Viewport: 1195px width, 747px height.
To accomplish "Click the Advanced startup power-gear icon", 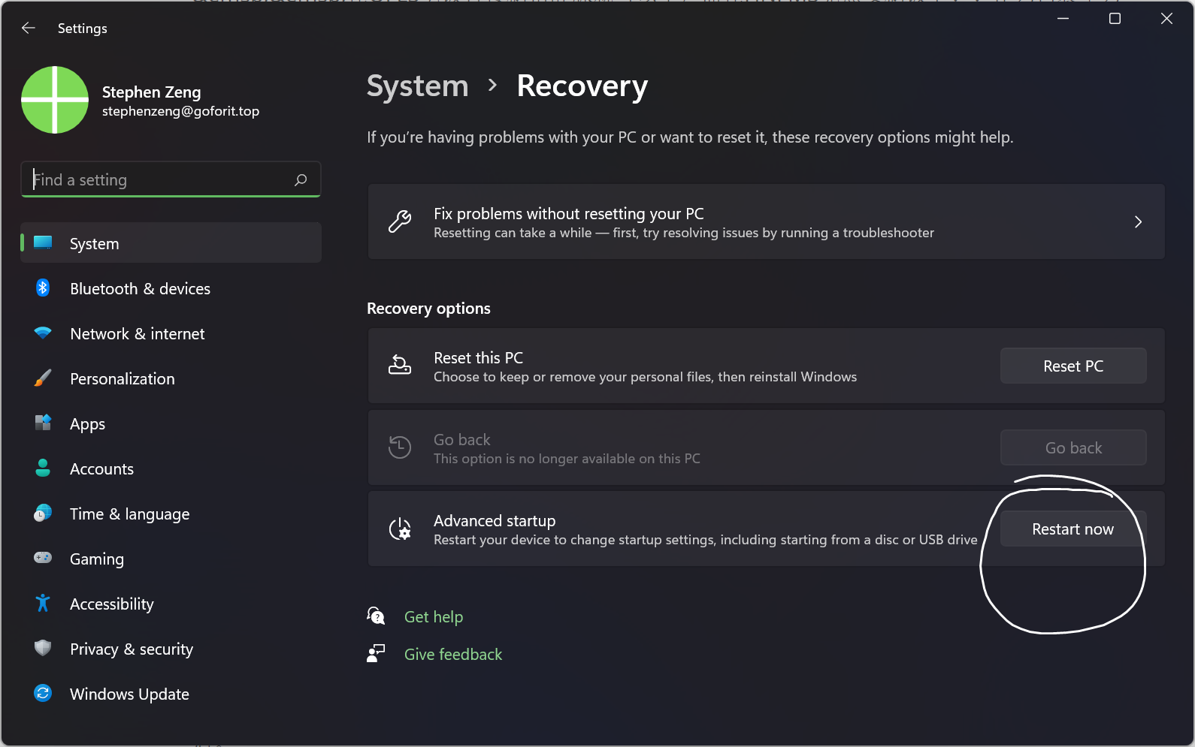I will tap(400, 529).
